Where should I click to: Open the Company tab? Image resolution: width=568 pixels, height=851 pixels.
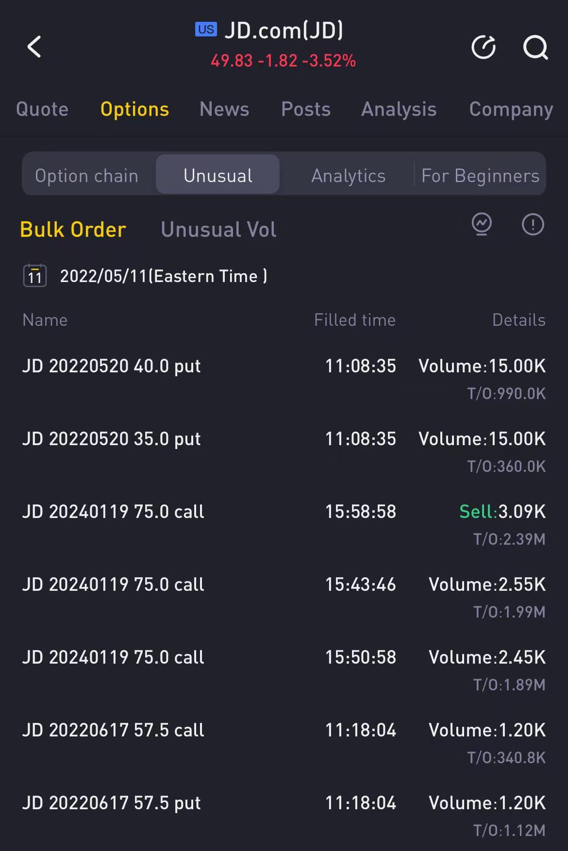point(511,109)
